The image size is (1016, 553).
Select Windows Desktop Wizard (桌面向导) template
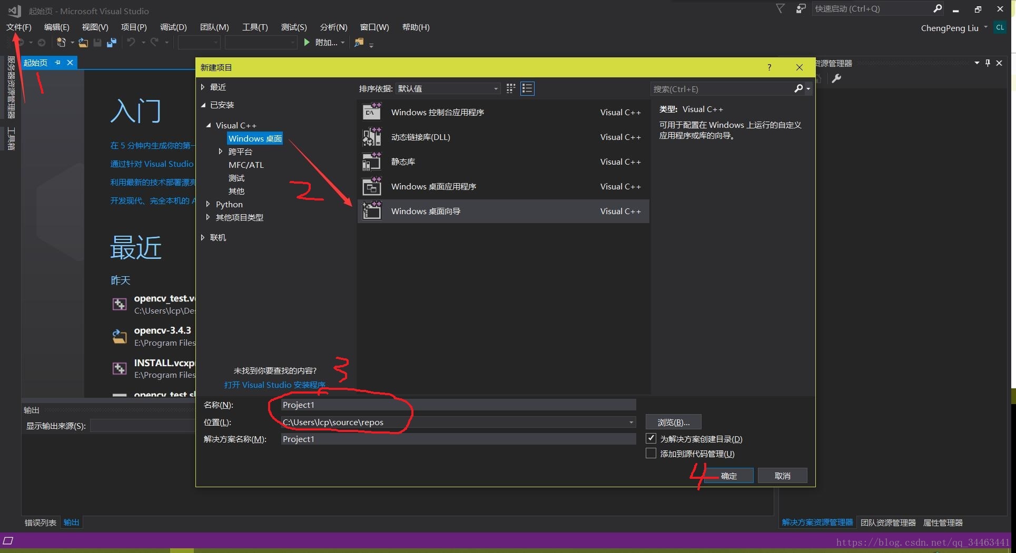coord(503,211)
